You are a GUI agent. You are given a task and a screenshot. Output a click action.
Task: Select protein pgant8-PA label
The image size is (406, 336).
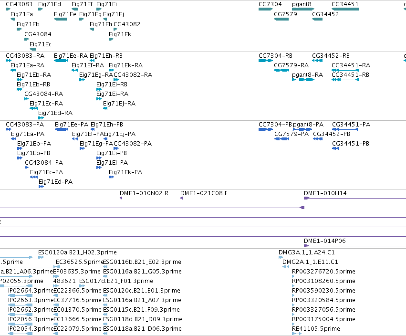[308, 125]
